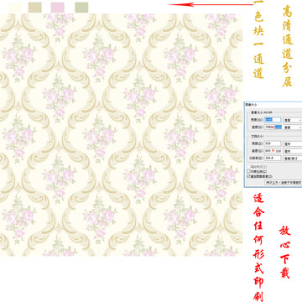Click the document height input field
Image resolution: width=302 pixels, height=302 pixels.
(273, 151)
